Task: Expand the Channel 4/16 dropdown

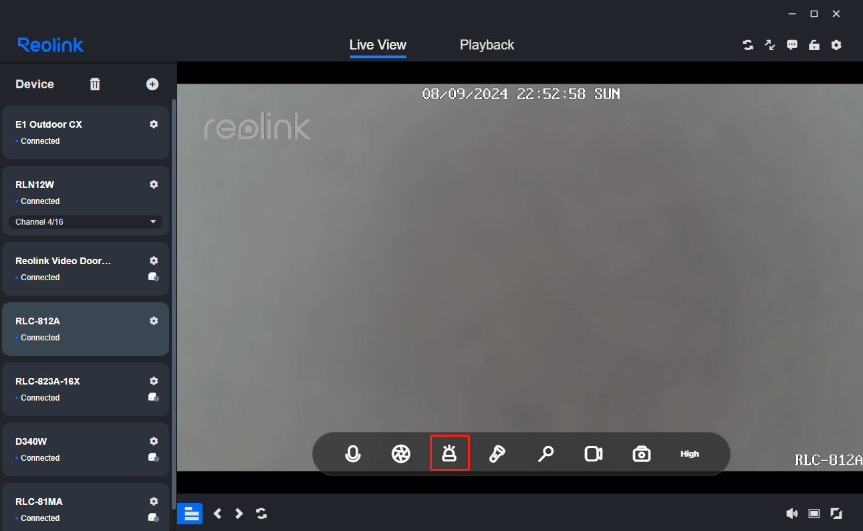Action: coord(86,221)
